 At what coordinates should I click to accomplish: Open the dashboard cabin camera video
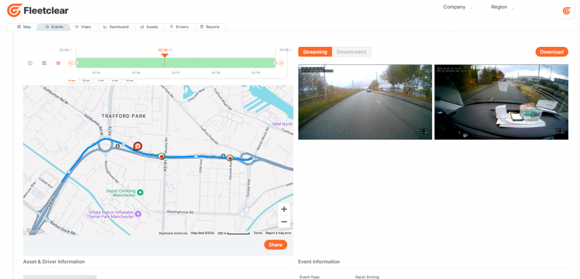point(501,102)
